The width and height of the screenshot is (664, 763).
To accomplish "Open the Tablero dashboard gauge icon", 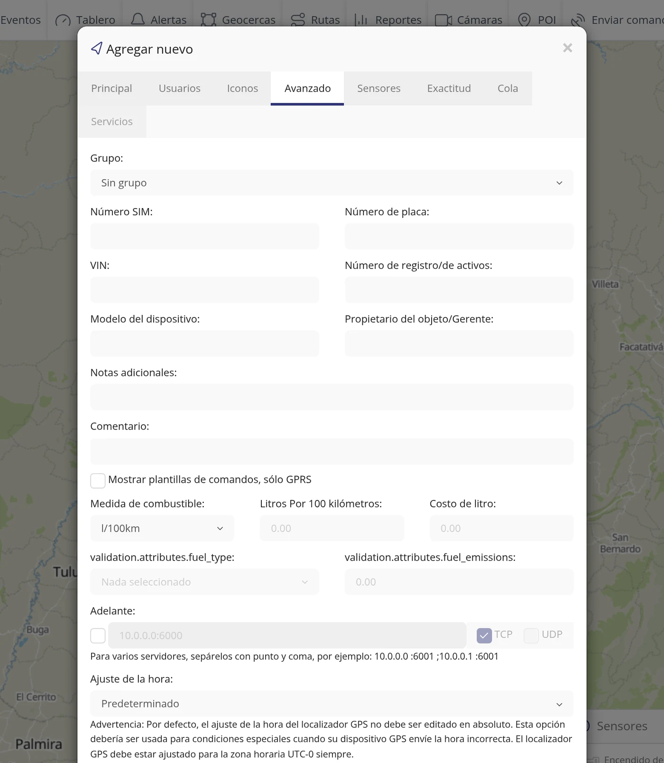I will (63, 20).
